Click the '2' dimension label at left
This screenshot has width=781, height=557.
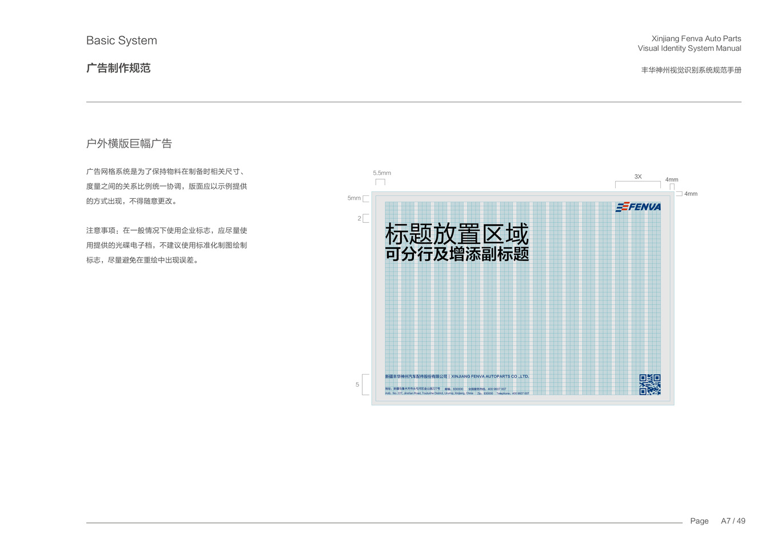point(360,218)
